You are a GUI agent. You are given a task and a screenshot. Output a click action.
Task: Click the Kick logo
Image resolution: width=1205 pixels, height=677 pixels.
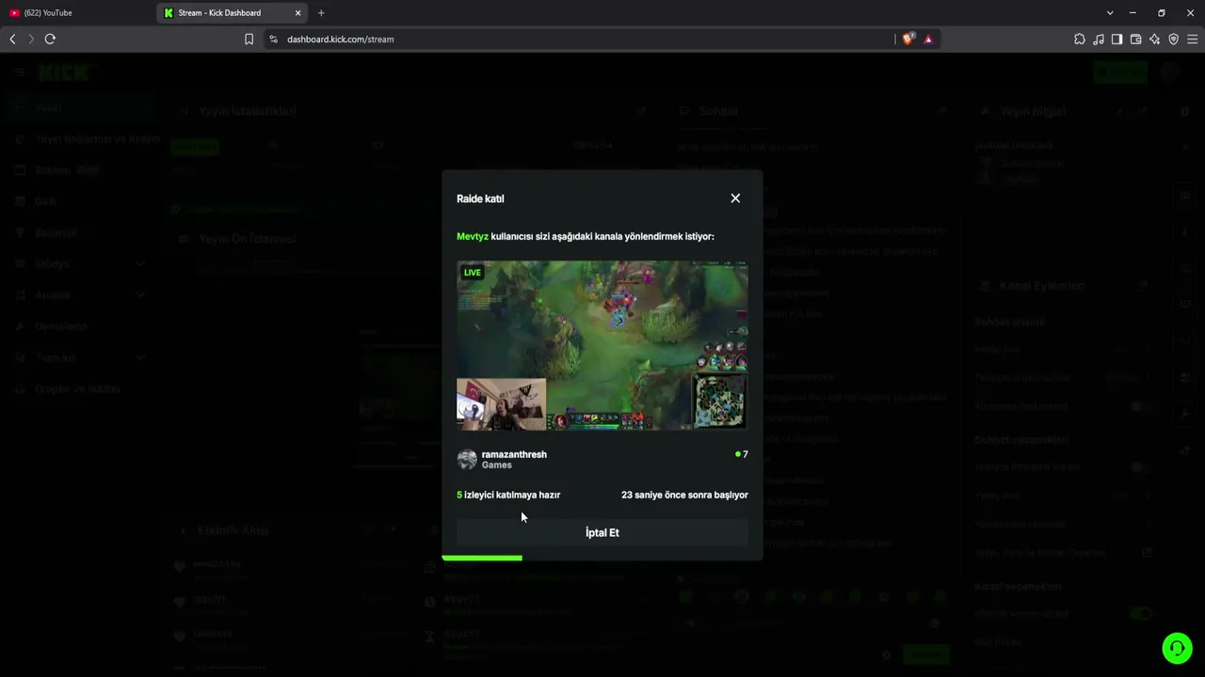point(64,71)
